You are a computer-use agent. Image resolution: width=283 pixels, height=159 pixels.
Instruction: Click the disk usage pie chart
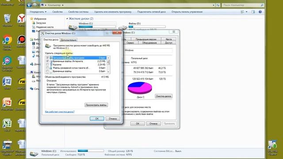click(x=140, y=88)
